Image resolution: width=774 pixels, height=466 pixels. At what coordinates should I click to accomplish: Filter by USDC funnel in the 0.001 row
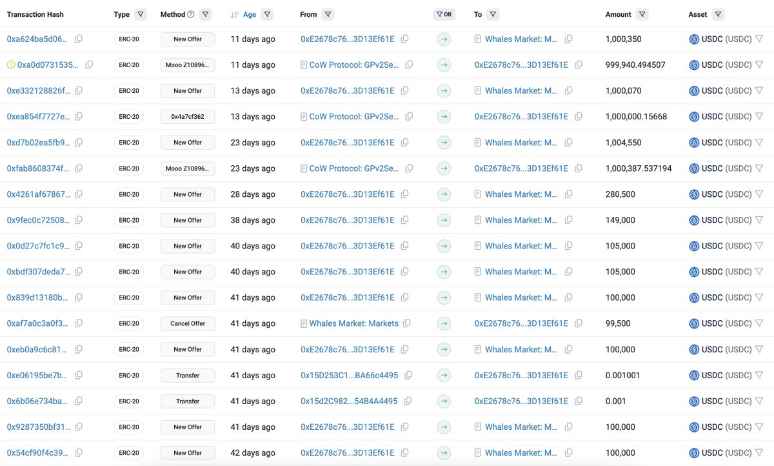(x=759, y=401)
